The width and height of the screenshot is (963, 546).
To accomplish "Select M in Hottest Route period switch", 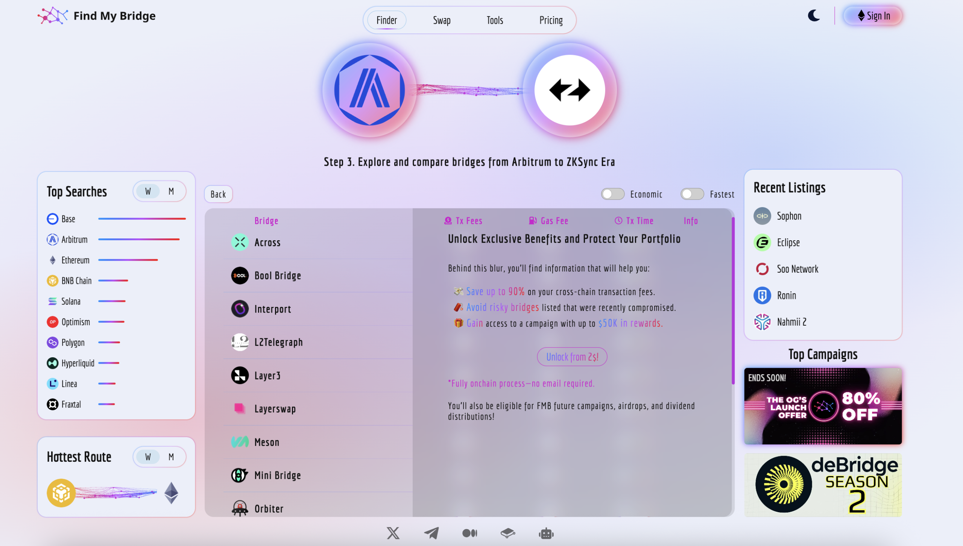I will coord(171,457).
